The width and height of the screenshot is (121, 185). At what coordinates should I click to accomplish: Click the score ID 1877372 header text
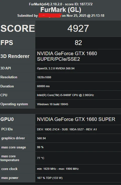[x=79, y=4]
